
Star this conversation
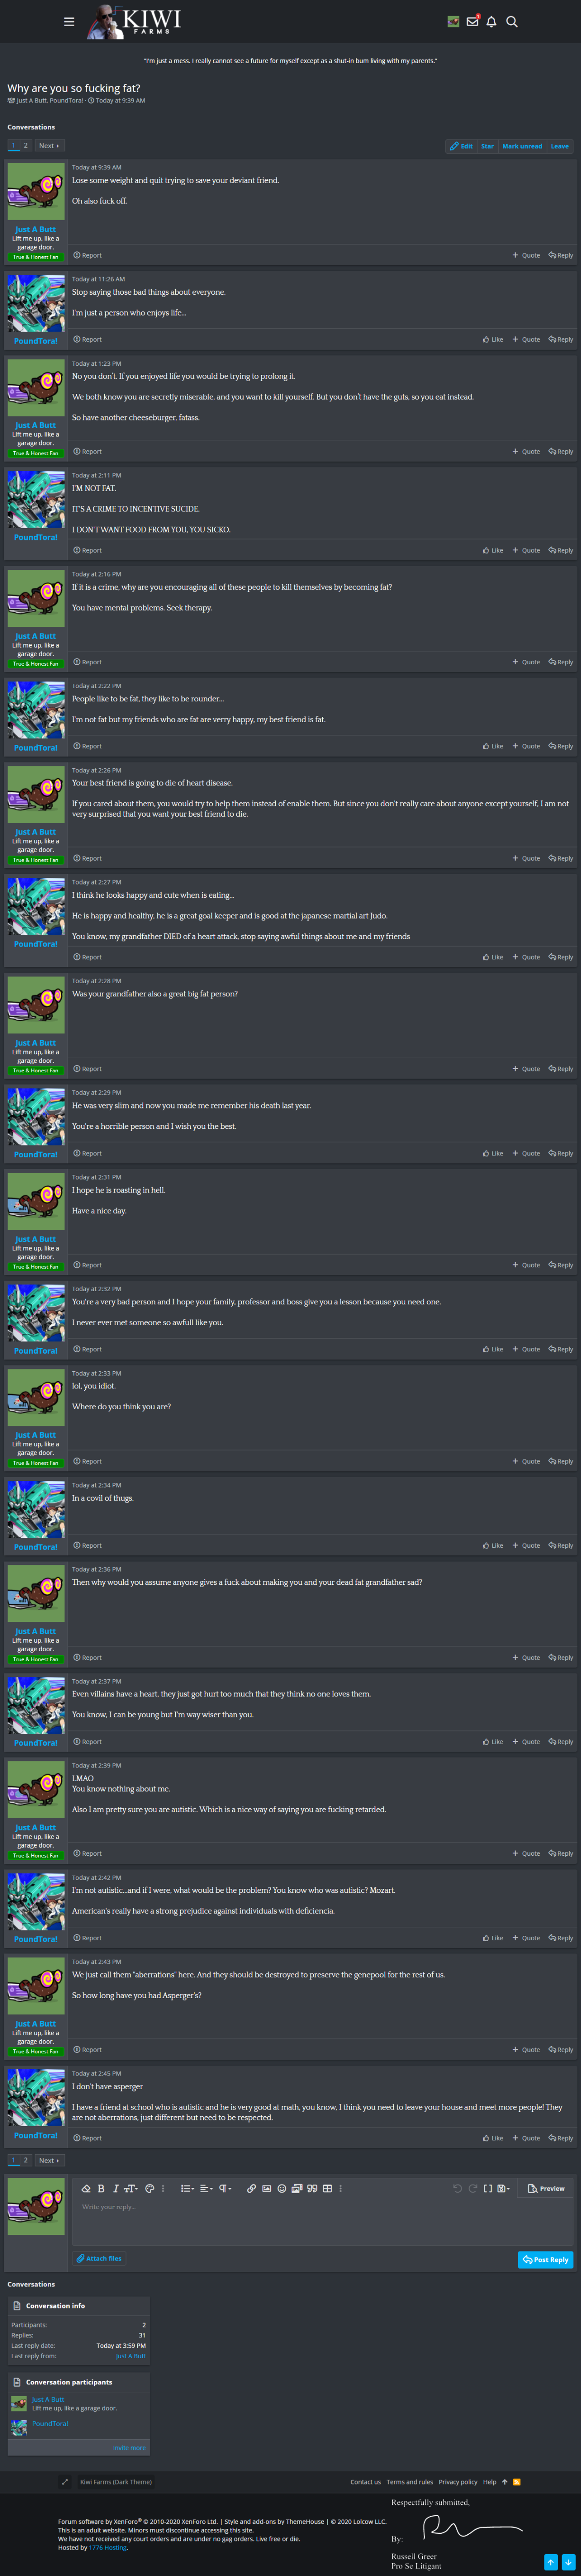(487, 146)
